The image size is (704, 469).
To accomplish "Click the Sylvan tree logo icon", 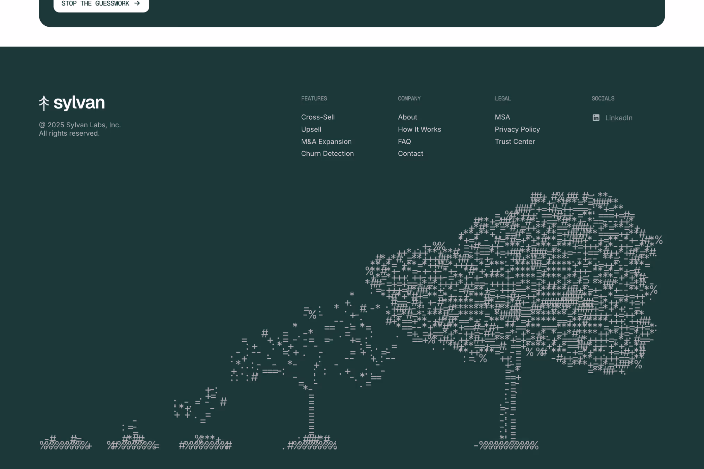I will click(44, 103).
